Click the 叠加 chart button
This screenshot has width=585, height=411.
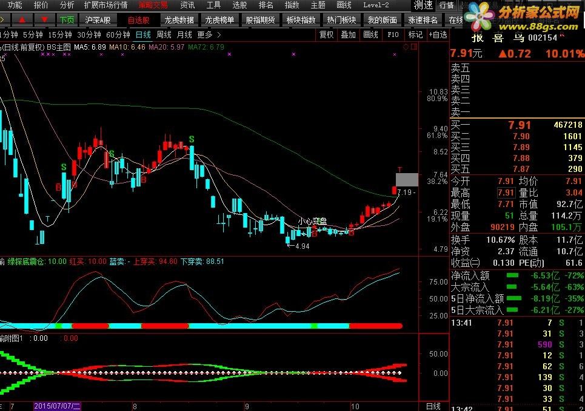click(x=349, y=35)
